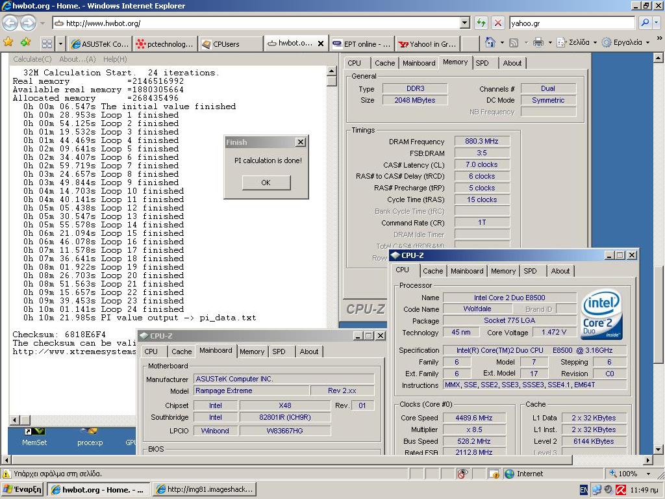
Task: Go back with the browser Back arrow
Action: (10, 23)
